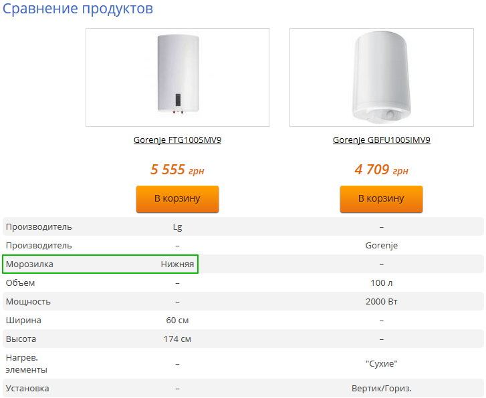Screen dimensions: 486x398
Task: Click the 60 см width value
Action: (x=177, y=320)
